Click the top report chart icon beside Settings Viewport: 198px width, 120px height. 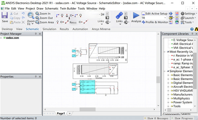[177, 13]
